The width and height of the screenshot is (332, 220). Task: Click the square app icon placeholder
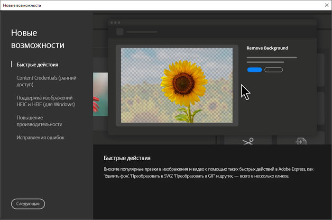120,32
